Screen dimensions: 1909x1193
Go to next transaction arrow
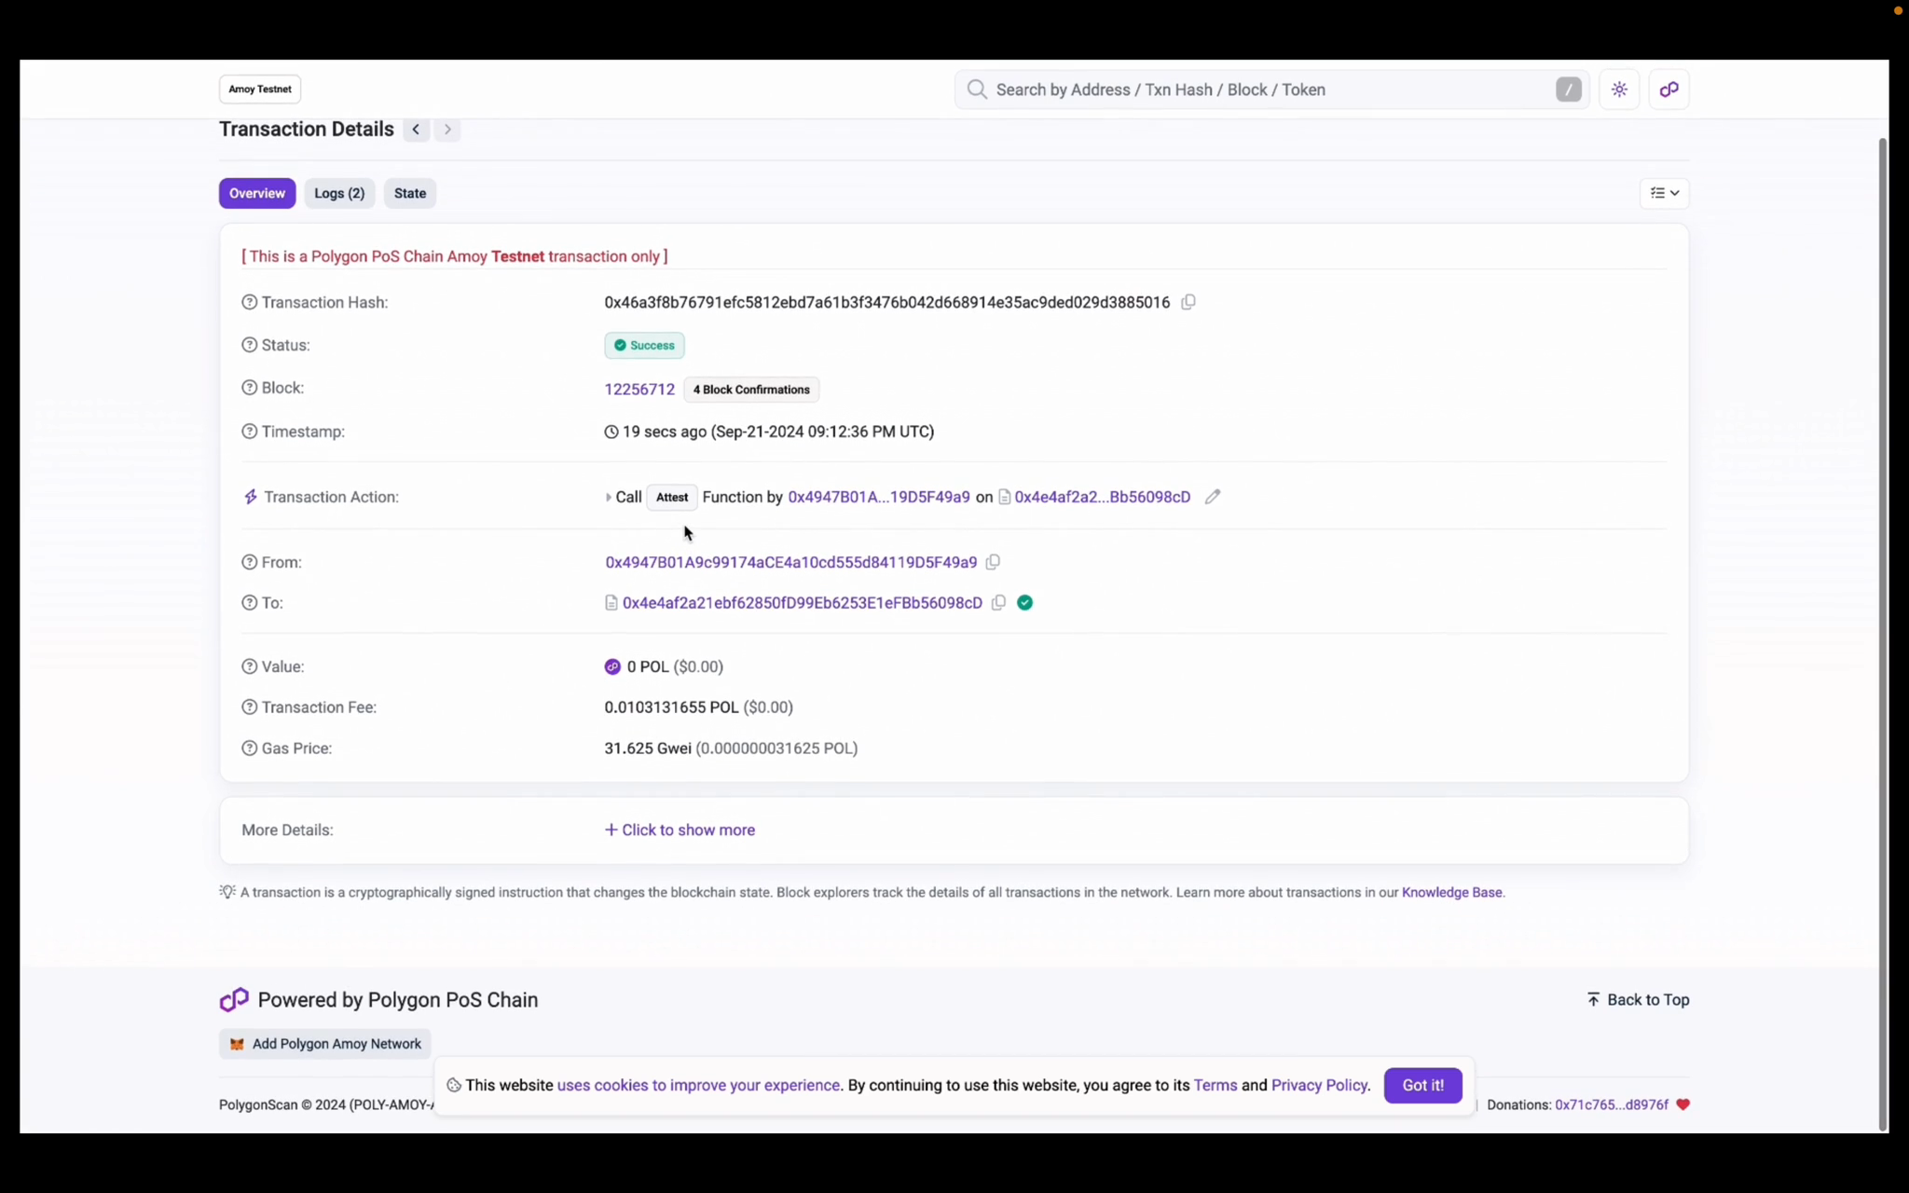[x=447, y=130]
